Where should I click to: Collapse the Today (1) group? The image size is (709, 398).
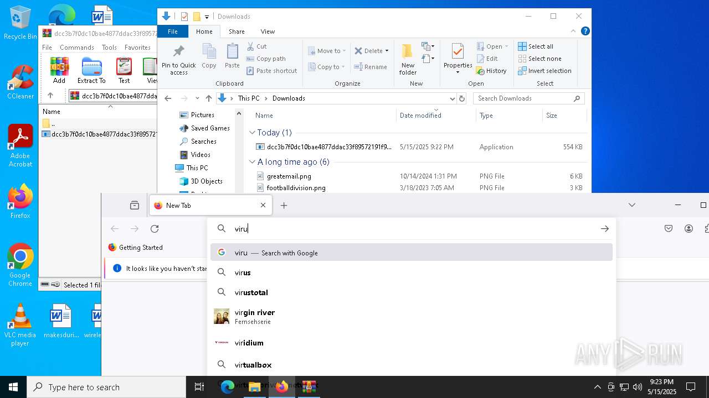(253, 133)
